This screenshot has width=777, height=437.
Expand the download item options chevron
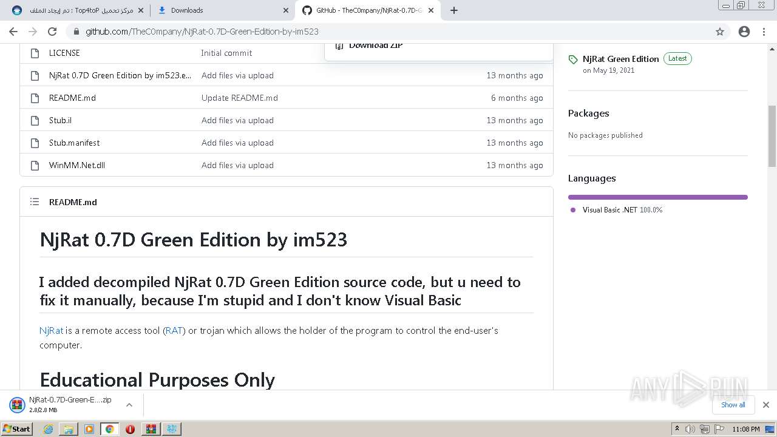click(x=129, y=405)
